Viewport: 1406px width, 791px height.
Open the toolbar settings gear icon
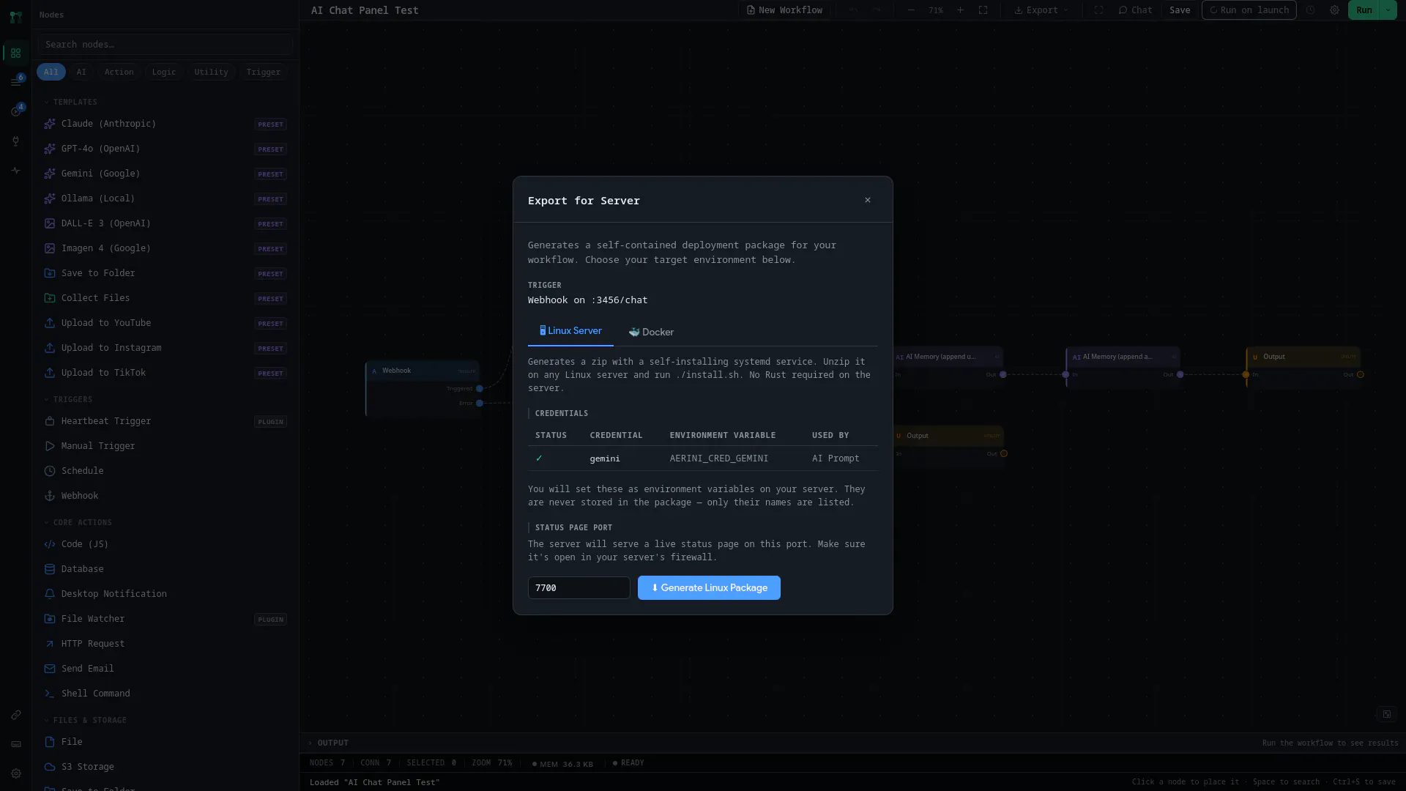click(x=1334, y=10)
